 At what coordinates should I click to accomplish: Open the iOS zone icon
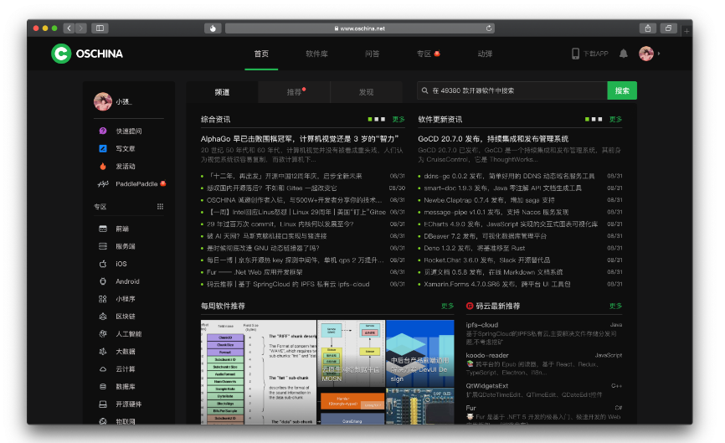pos(103,264)
